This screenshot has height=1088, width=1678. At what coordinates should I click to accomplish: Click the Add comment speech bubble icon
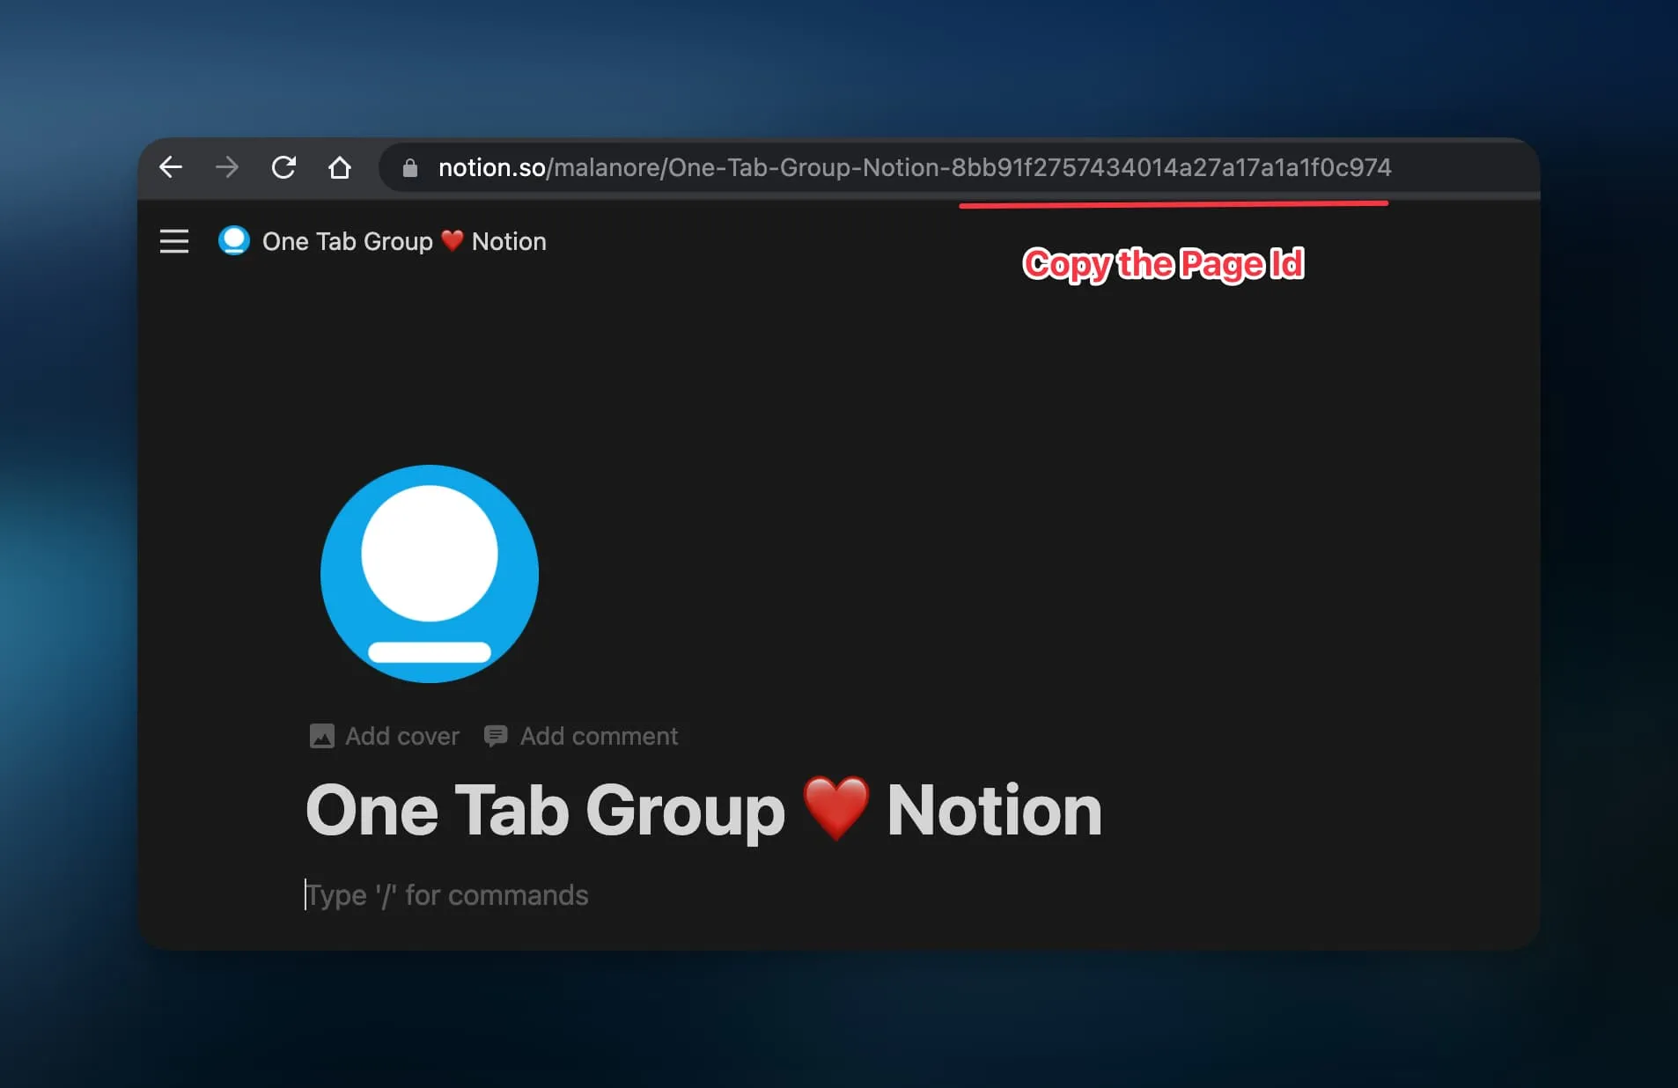pos(497,736)
